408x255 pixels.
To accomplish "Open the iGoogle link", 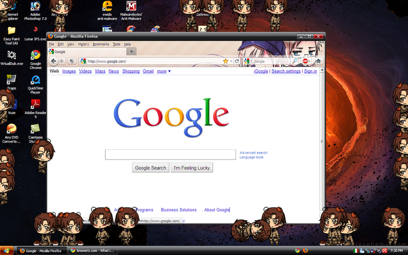I will (x=261, y=71).
